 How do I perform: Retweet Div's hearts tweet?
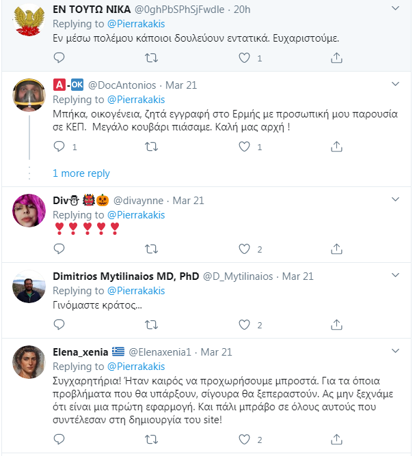click(152, 249)
